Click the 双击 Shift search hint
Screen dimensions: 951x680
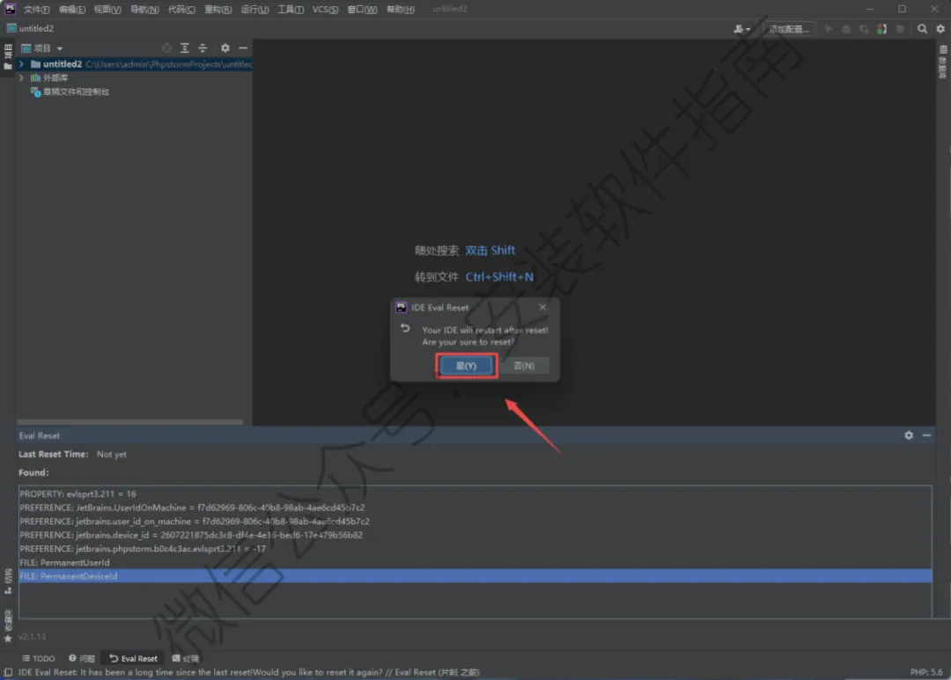pos(490,251)
